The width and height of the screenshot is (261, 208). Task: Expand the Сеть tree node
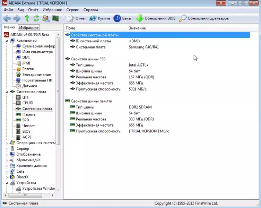(x=7, y=172)
